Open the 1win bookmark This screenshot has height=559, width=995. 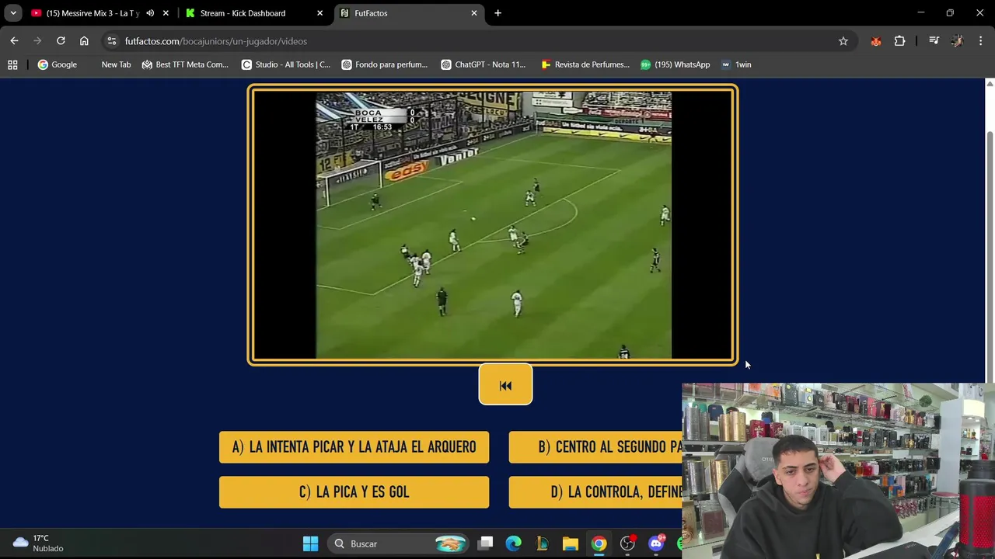point(736,64)
